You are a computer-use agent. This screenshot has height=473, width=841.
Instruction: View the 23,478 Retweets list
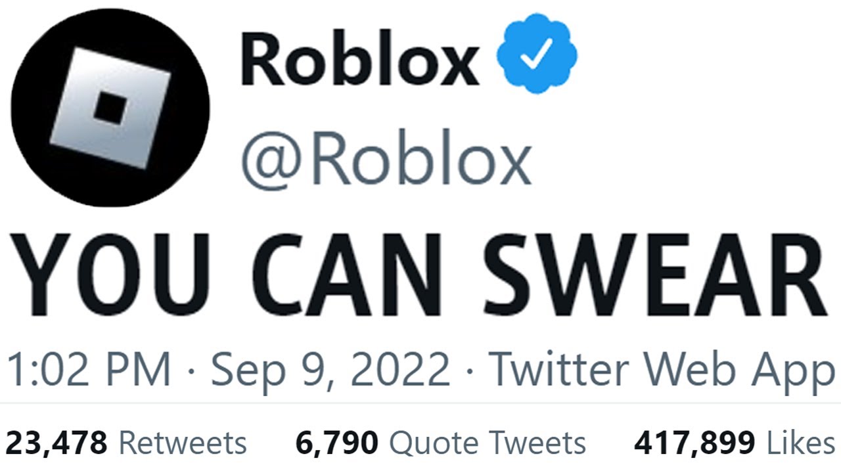[126, 443]
